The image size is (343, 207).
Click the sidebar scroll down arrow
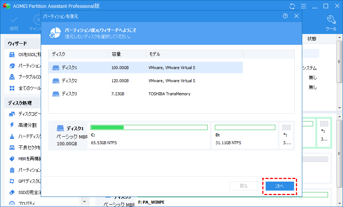point(85,201)
